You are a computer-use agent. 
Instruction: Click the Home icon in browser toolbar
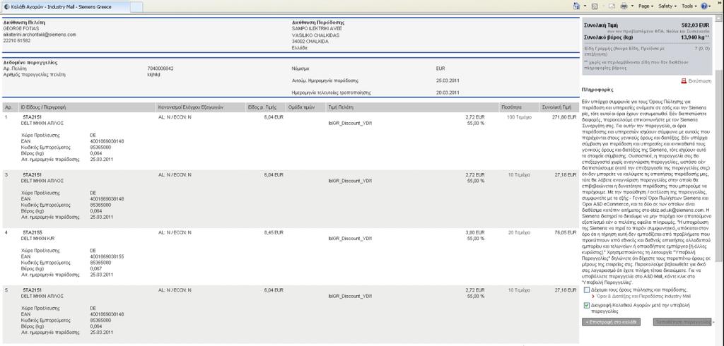[x=576, y=6]
